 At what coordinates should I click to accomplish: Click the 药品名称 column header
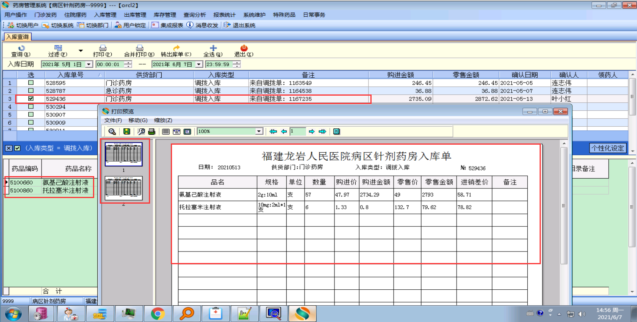(70, 169)
